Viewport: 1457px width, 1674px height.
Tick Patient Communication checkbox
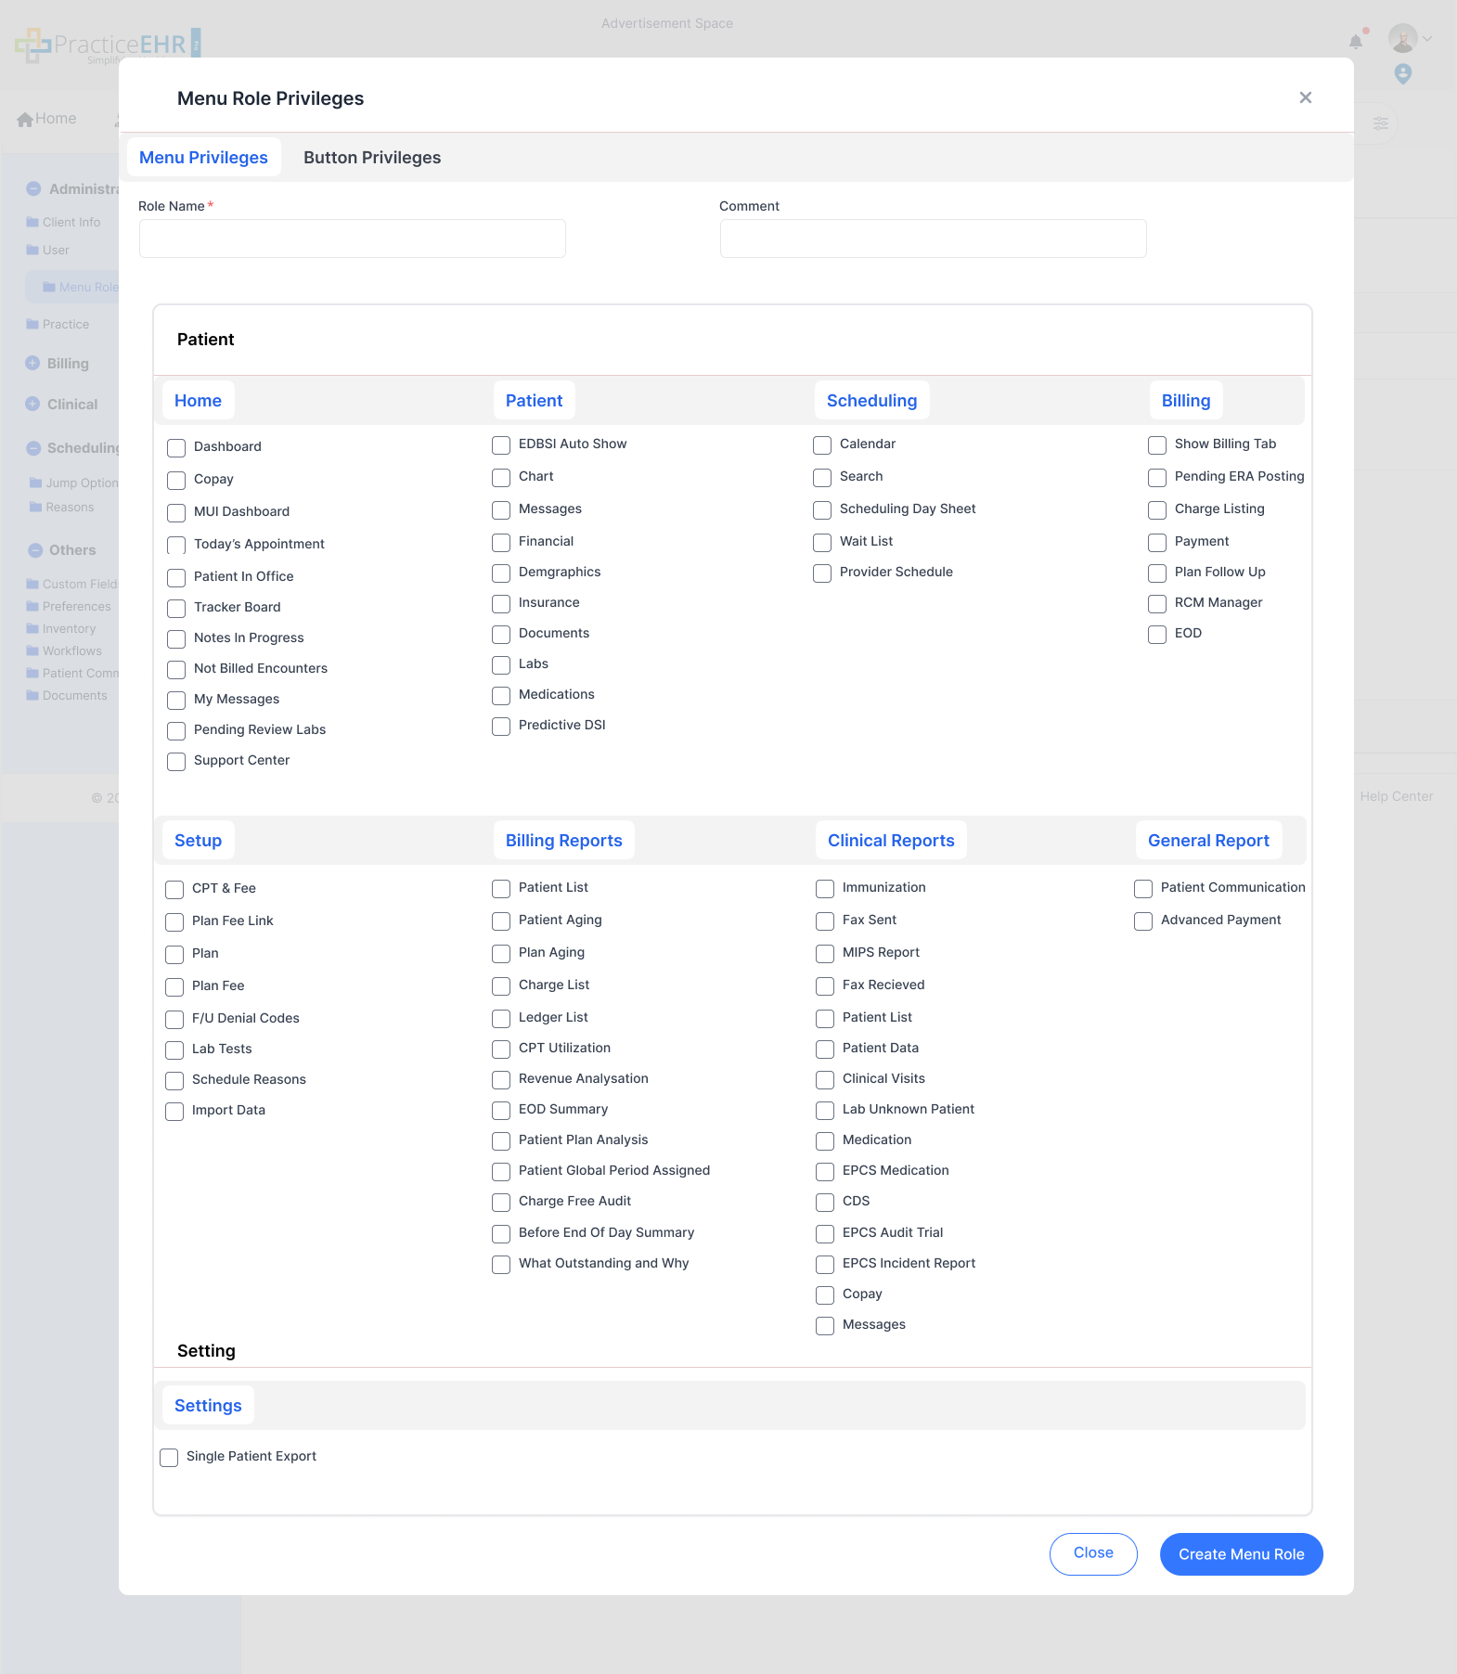pos(1143,889)
